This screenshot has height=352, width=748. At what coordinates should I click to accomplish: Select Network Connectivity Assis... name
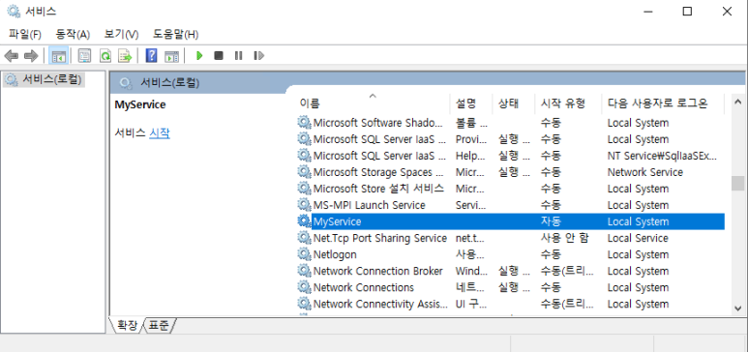(x=380, y=304)
